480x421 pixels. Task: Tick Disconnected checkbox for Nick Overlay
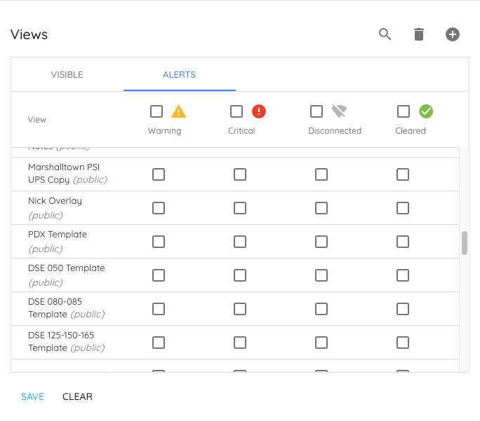click(321, 208)
